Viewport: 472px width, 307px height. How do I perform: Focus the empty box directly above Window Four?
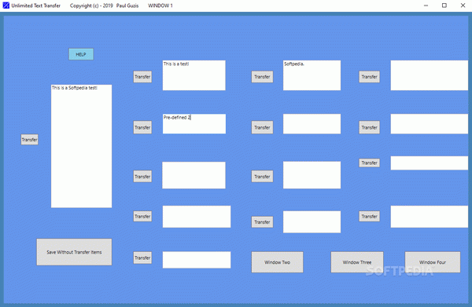430,217
